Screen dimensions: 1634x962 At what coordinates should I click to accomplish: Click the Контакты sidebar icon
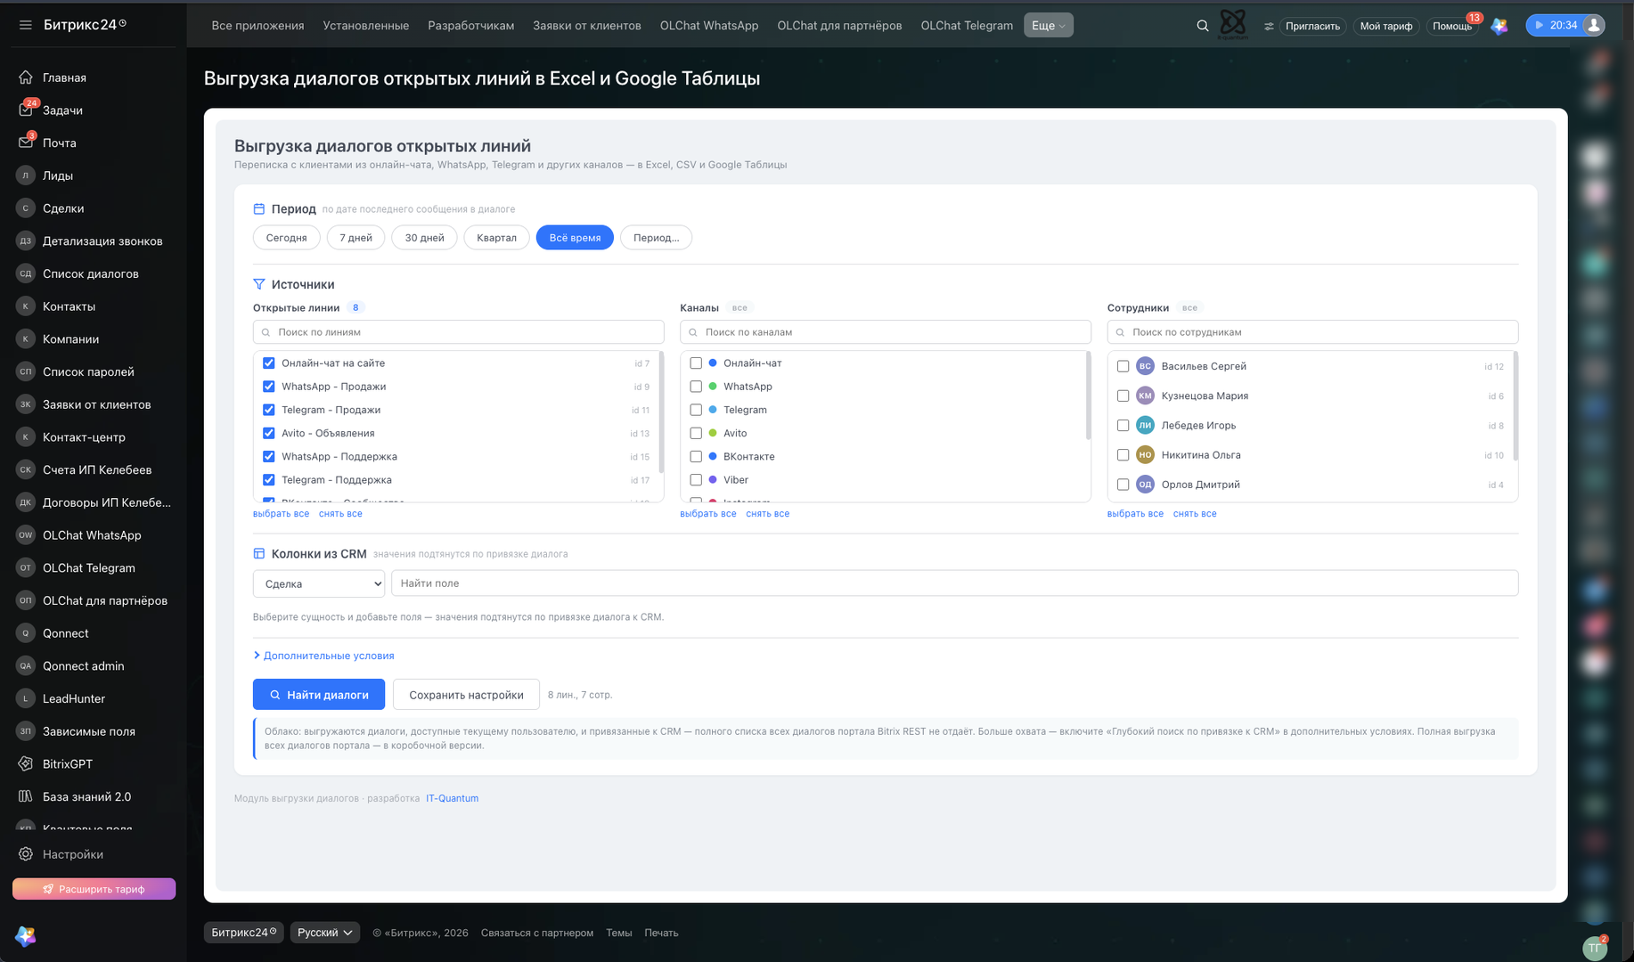[x=26, y=306]
